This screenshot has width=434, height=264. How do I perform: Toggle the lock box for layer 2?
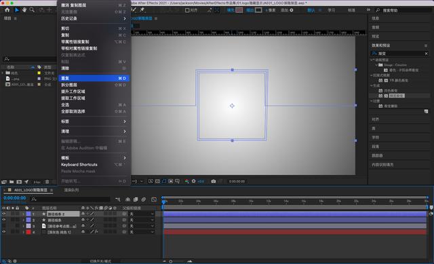point(18,220)
